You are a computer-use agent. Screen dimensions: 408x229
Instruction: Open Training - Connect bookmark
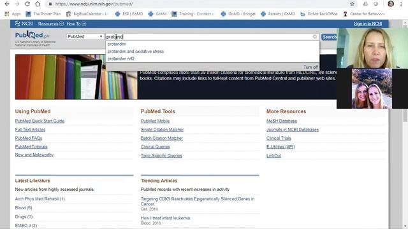click(193, 14)
